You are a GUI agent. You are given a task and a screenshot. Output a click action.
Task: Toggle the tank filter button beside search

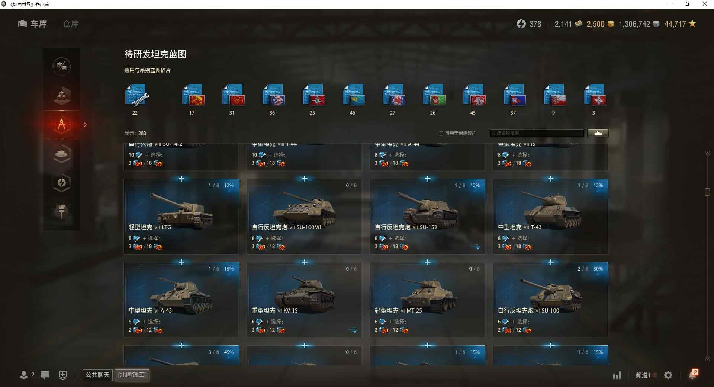point(598,133)
